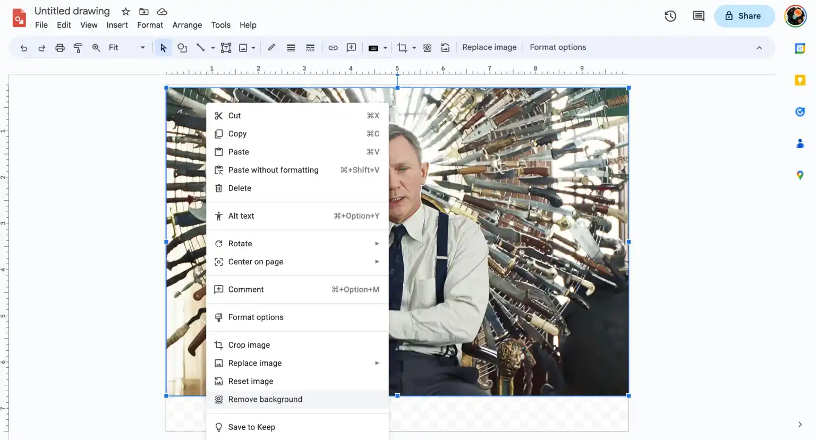The height and width of the screenshot is (440, 816).
Task: Choose Remove background from context menu
Action: [265, 400]
